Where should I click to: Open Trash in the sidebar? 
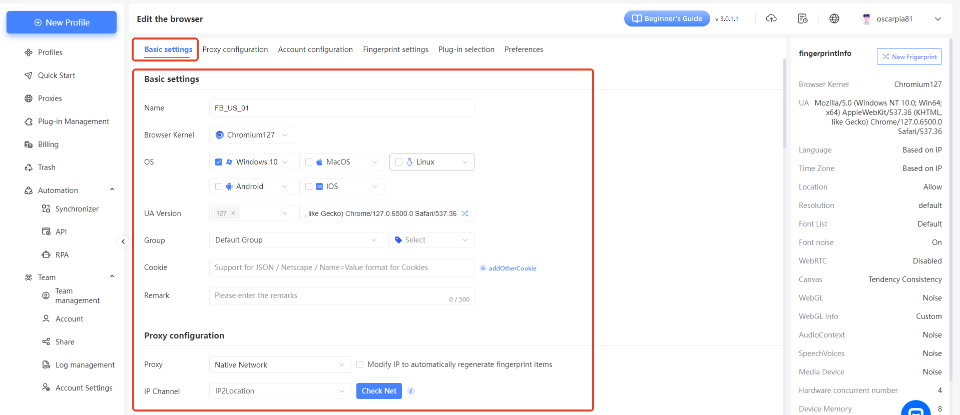click(47, 167)
